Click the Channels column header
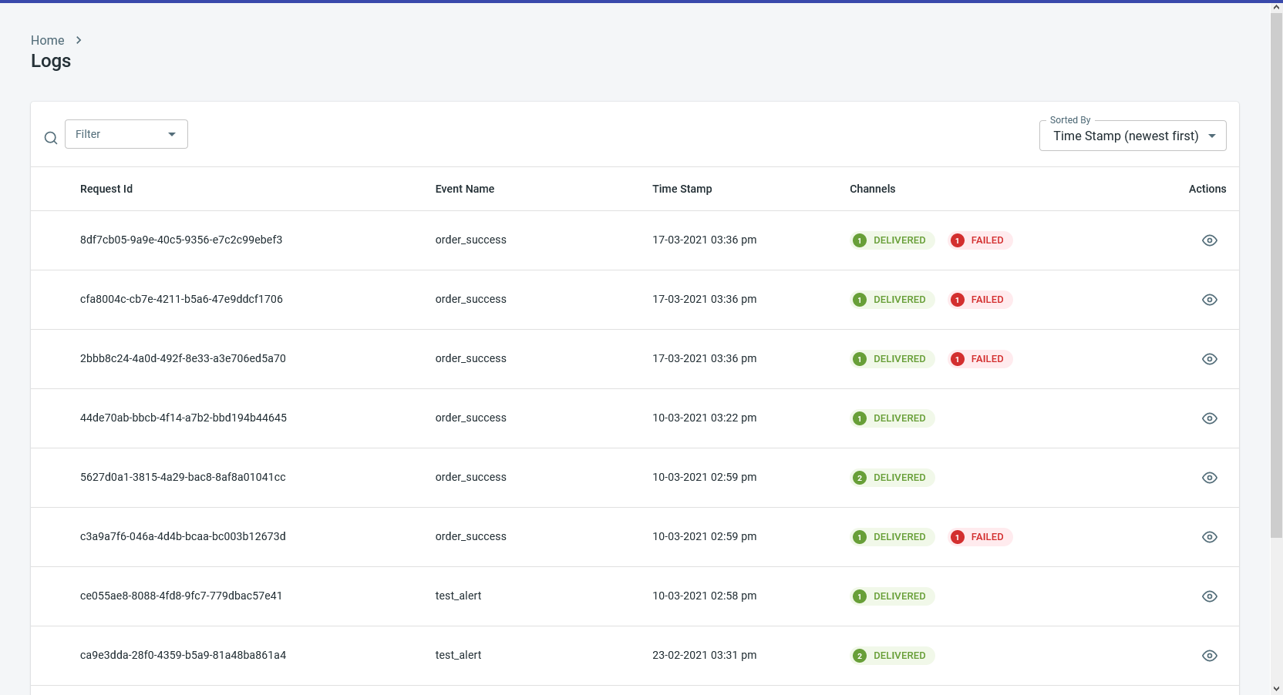The height and width of the screenshot is (695, 1283). 873,189
